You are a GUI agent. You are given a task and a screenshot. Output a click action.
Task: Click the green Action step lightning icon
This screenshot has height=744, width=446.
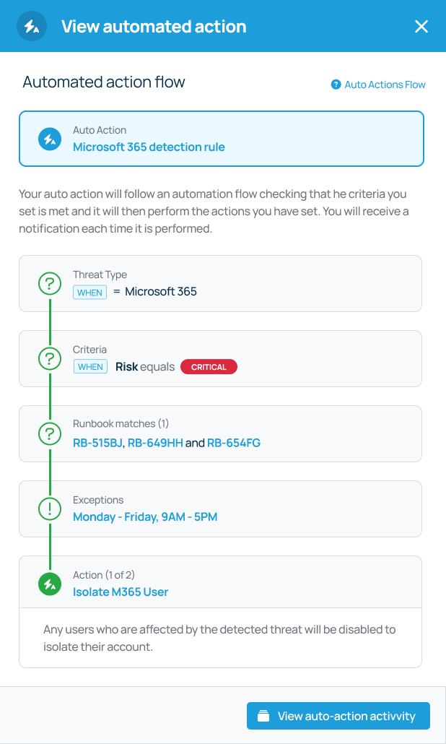[49, 584]
